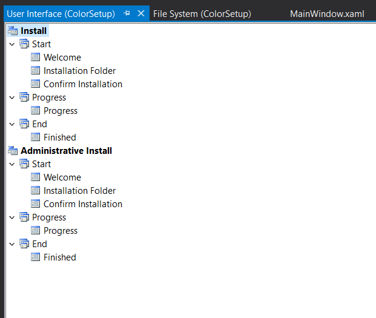Image resolution: width=376 pixels, height=318 pixels.
Task: Select Welcome label under Administrative Install
Action: click(62, 177)
